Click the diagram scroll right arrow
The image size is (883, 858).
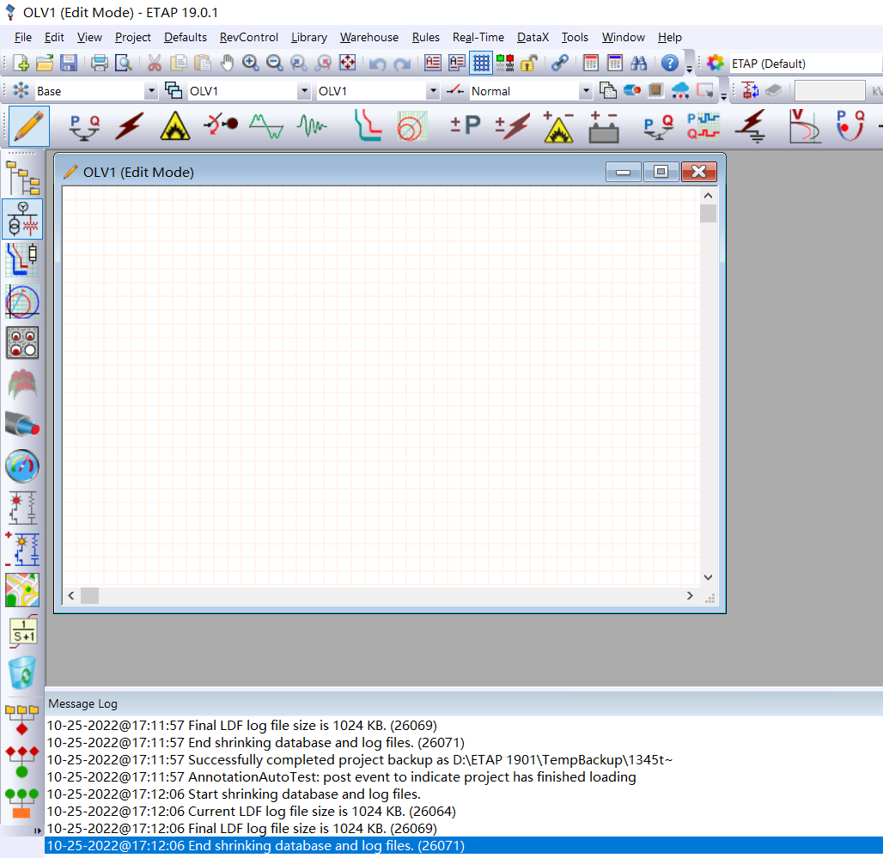tap(690, 596)
